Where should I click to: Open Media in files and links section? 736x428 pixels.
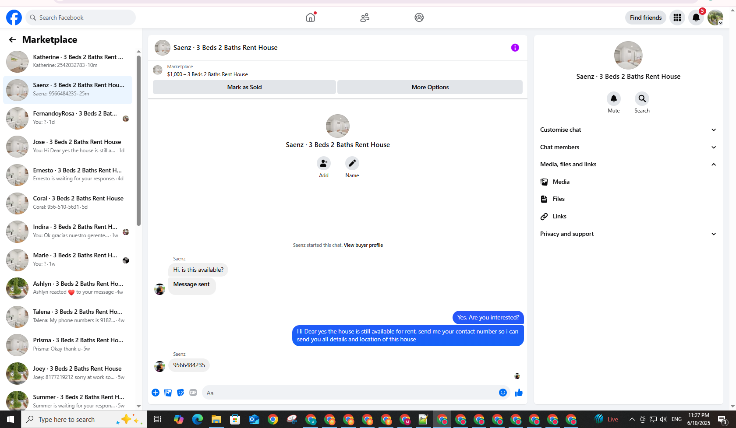[628, 182]
